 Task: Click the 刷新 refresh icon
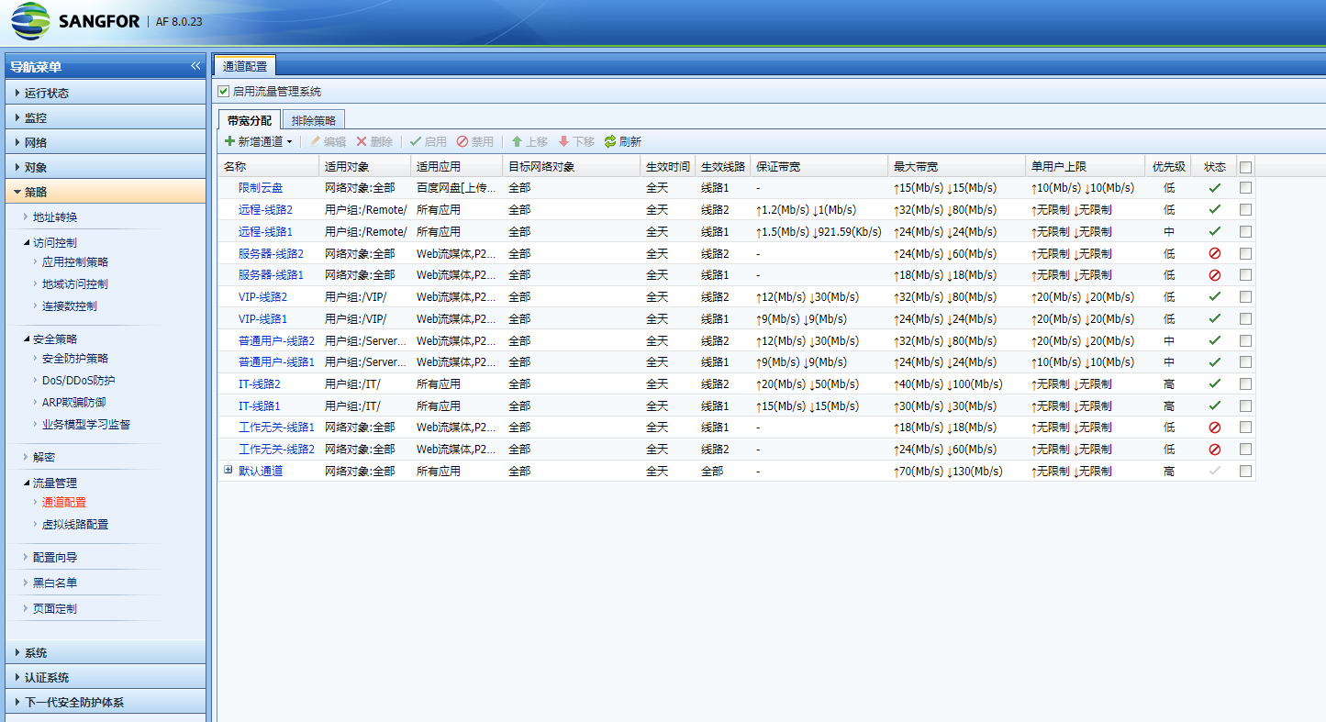click(609, 142)
